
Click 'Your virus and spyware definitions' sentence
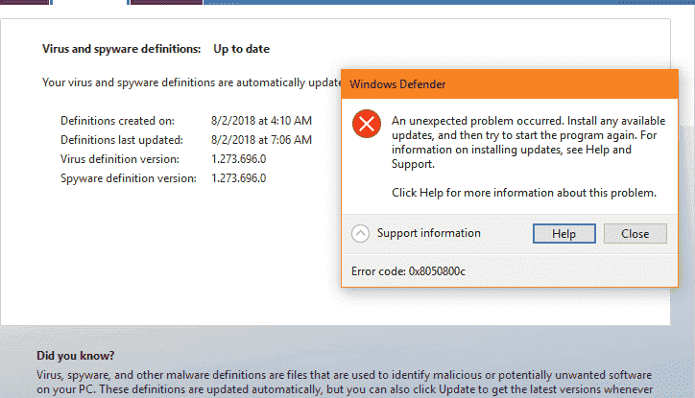[191, 82]
